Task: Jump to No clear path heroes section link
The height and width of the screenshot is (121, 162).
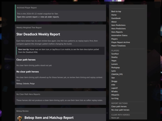Action: pos(120,110)
